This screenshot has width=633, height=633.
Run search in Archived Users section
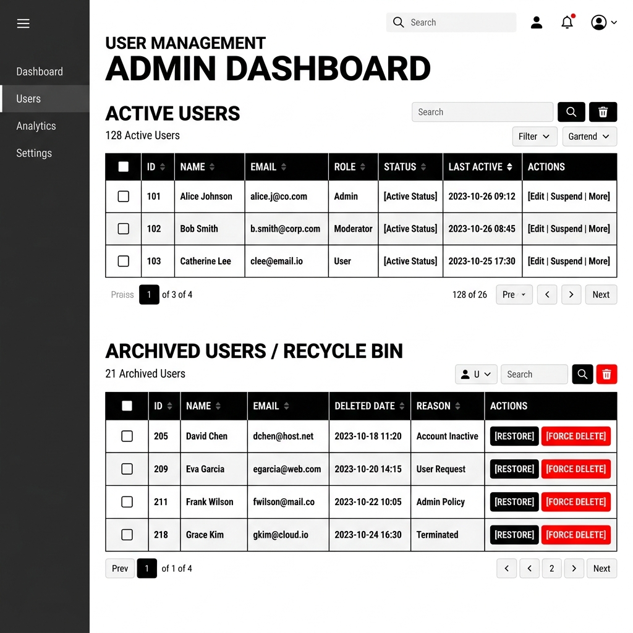(582, 374)
